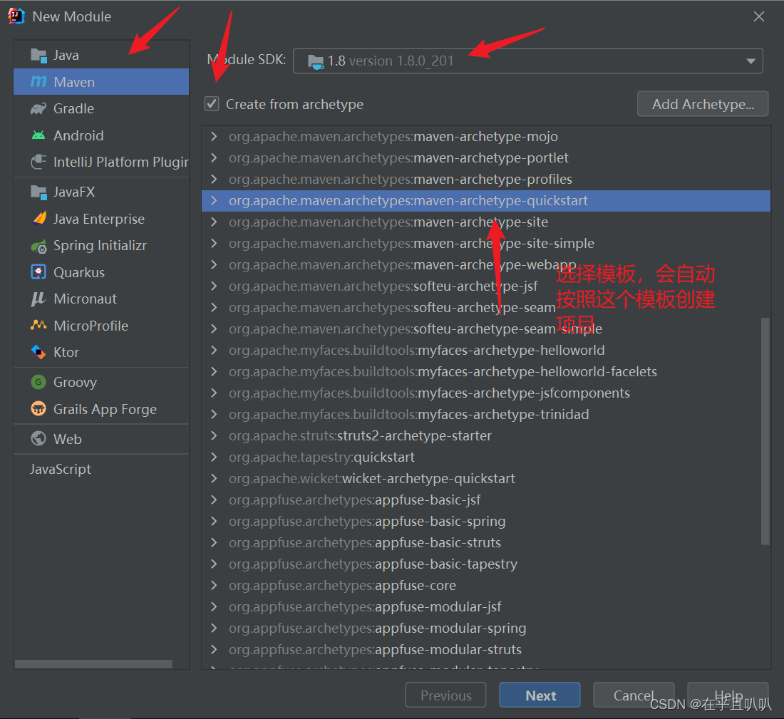Select appfuse-modular-struts row
The height and width of the screenshot is (719, 784).
tap(486, 649)
